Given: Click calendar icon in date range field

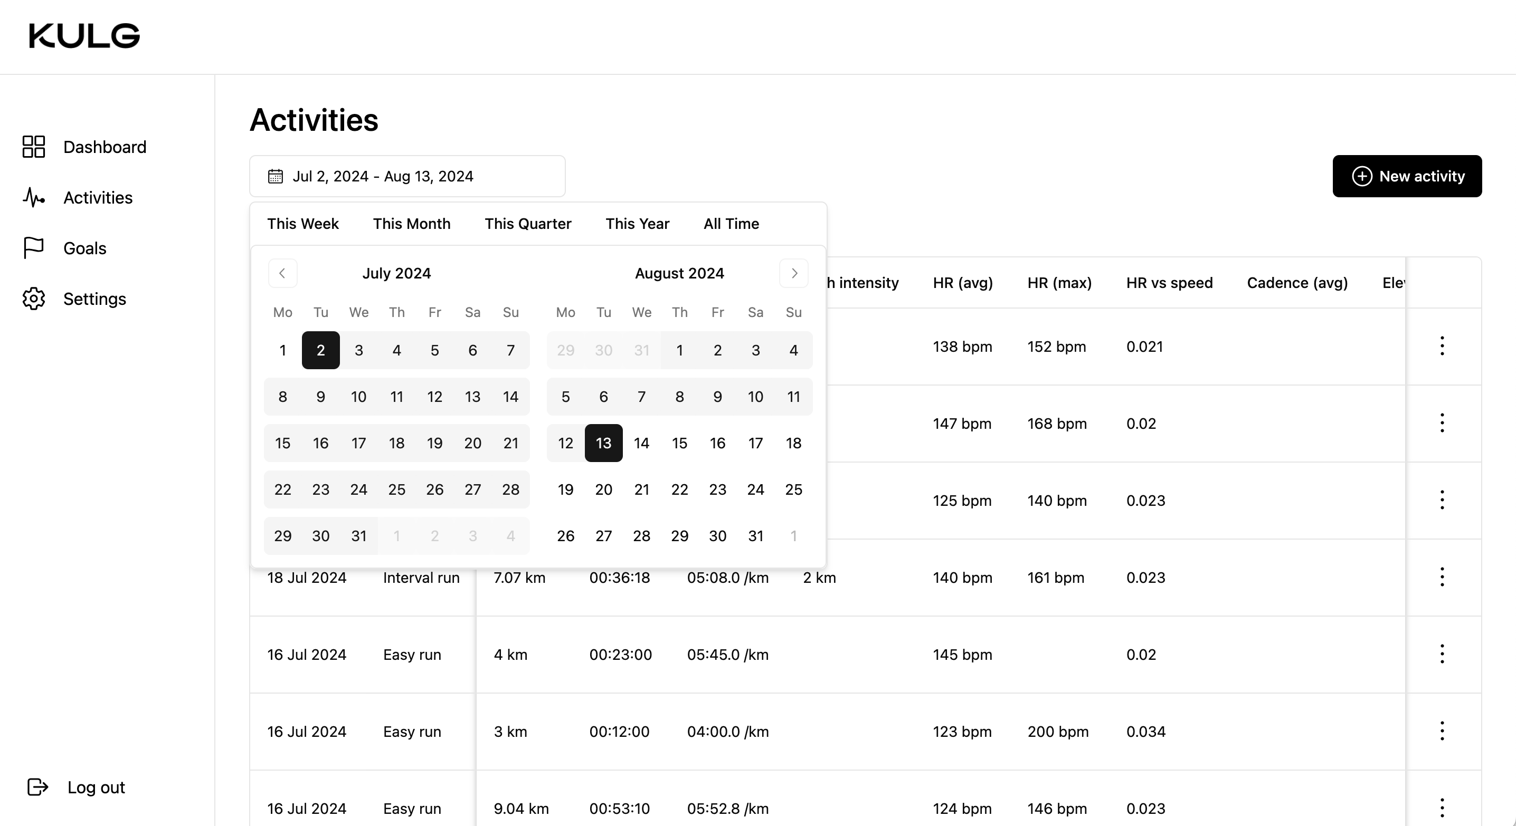Looking at the screenshot, I should [x=276, y=176].
